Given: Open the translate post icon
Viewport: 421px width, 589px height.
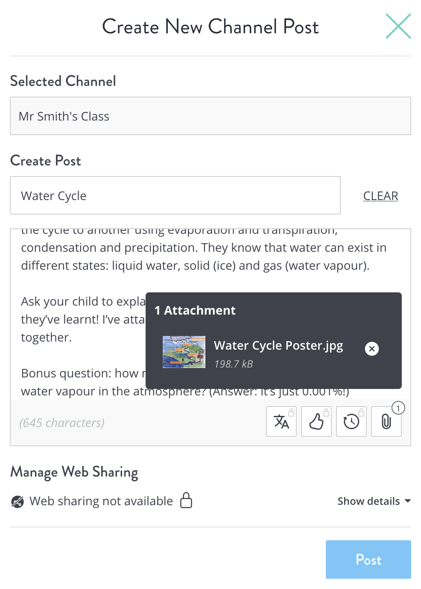Looking at the screenshot, I should 281,421.
